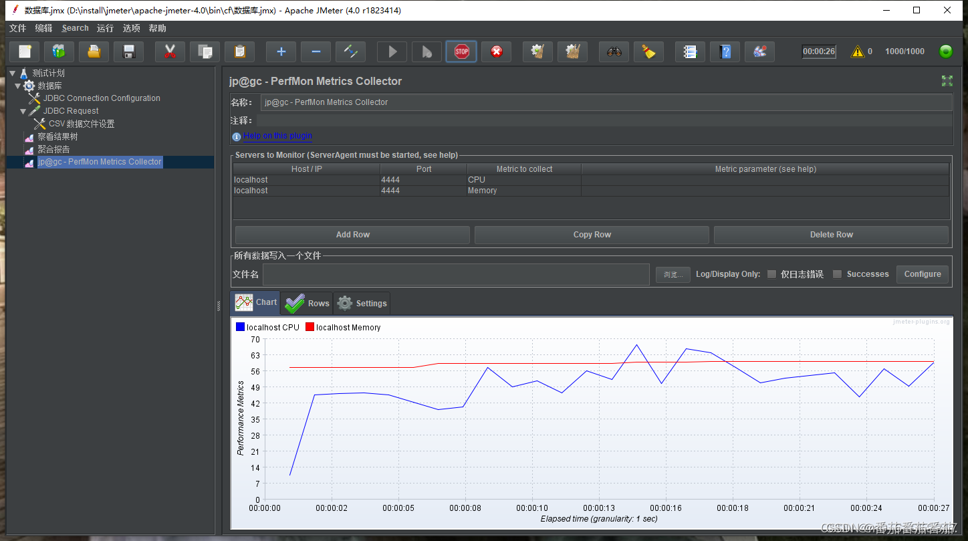Click the Cut scissors icon
The width and height of the screenshot is (968, 541).
pyautogui.click(x=170, y=51)
